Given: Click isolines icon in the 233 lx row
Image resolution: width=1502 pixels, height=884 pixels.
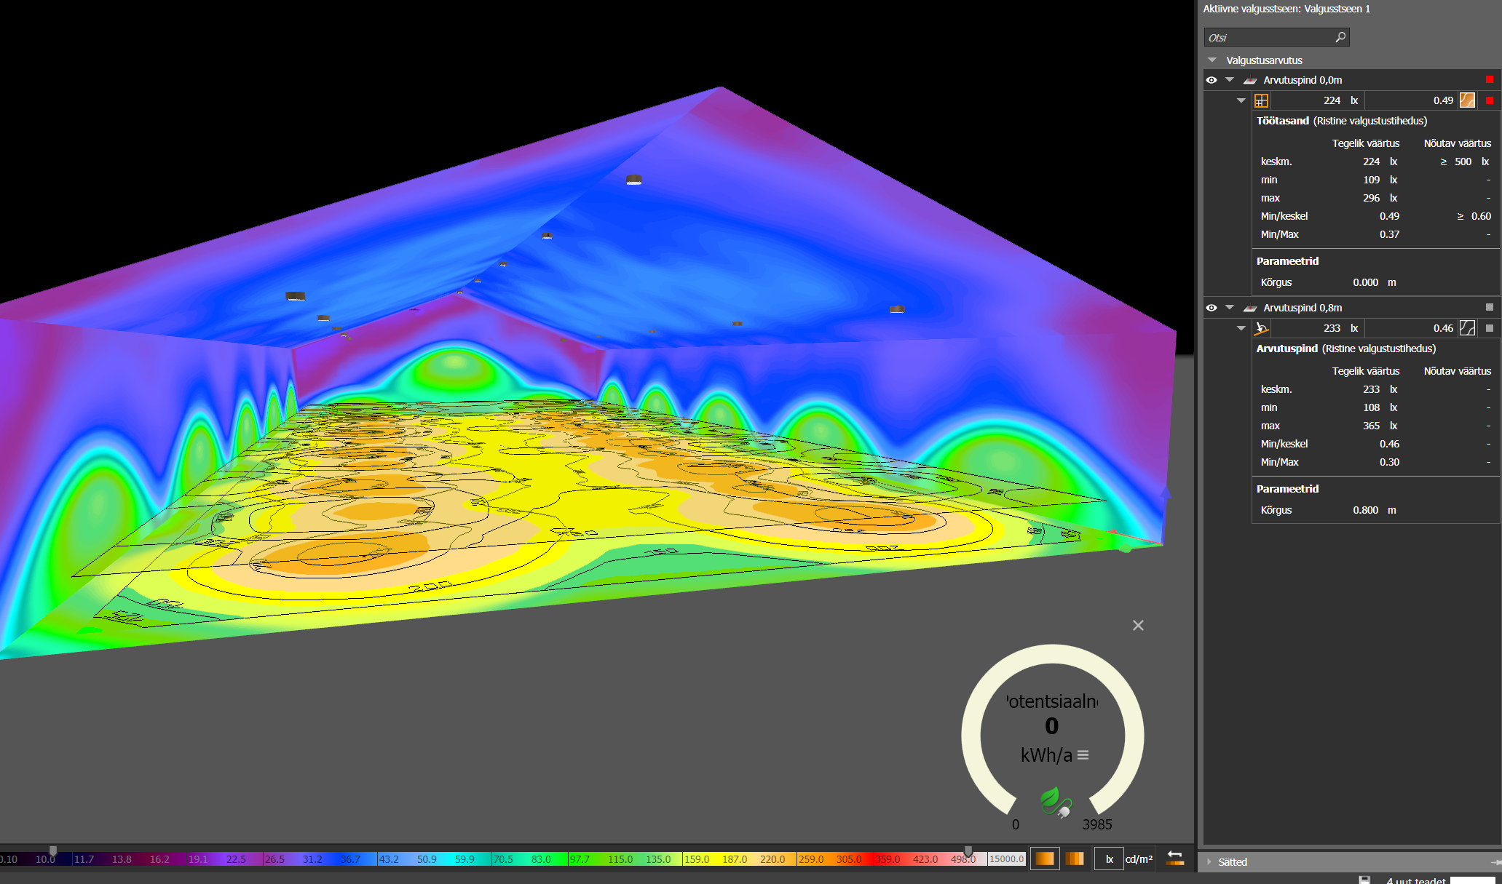Looking at the screenshot, I should (x=1467, y=328).
